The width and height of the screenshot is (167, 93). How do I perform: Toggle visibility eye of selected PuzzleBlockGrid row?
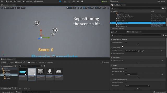click(111, 23)
